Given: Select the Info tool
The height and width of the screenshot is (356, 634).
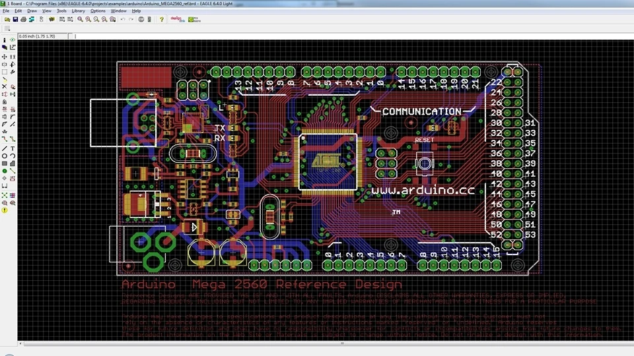Looking at the screenshot, I should point(5,40).
